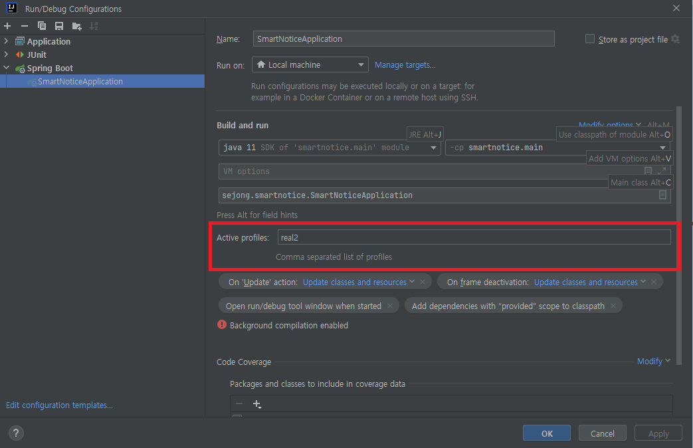Image resolution: width=693 pixels, height=448 pixels.
Task: Click the Apply button
Action: pos(658,433)
